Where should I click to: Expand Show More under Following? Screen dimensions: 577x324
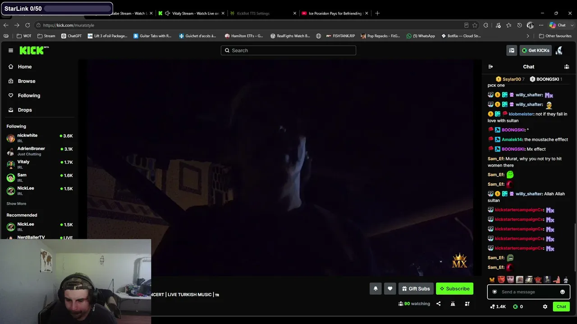tap(16, 204)
